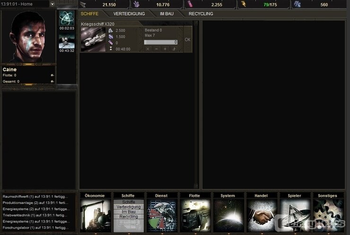
Task: Click the Kriegsschiff X320 ship thumbnail
Action: [x=93, y=40]
